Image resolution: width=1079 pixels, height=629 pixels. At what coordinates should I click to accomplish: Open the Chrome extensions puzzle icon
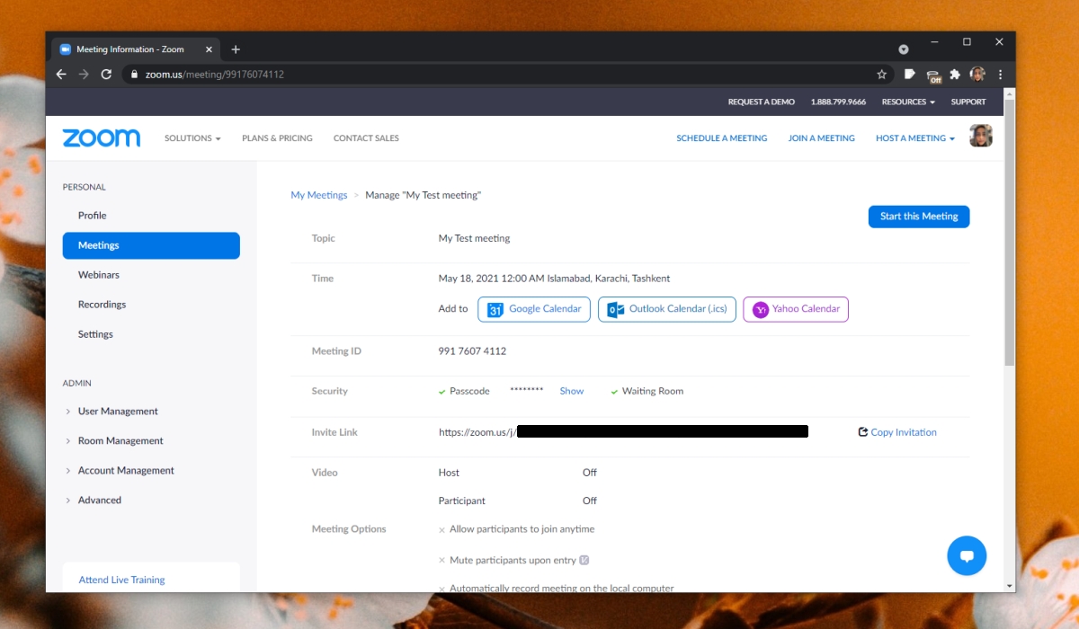[x=955, y=75]
